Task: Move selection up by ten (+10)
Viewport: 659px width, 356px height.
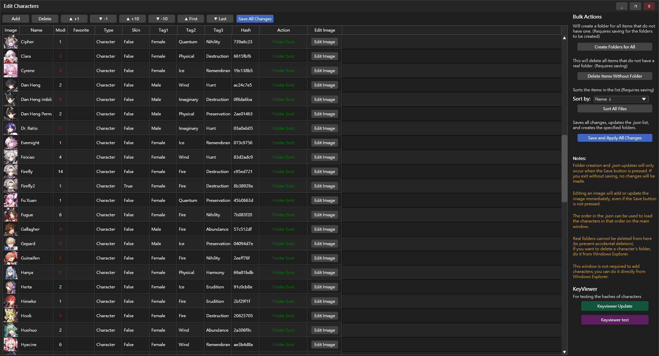Action: click(x=132, y=19)
